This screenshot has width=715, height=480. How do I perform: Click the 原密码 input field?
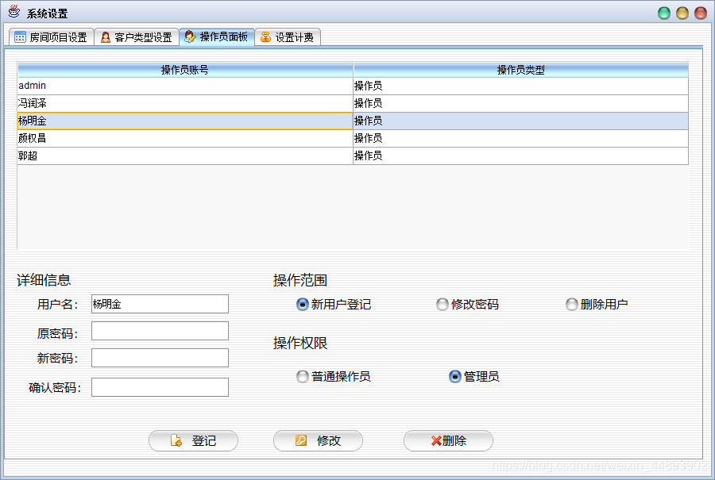click(160, 331)
